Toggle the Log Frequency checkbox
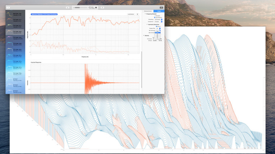275x154 pixels. click(x=155, y=18)
